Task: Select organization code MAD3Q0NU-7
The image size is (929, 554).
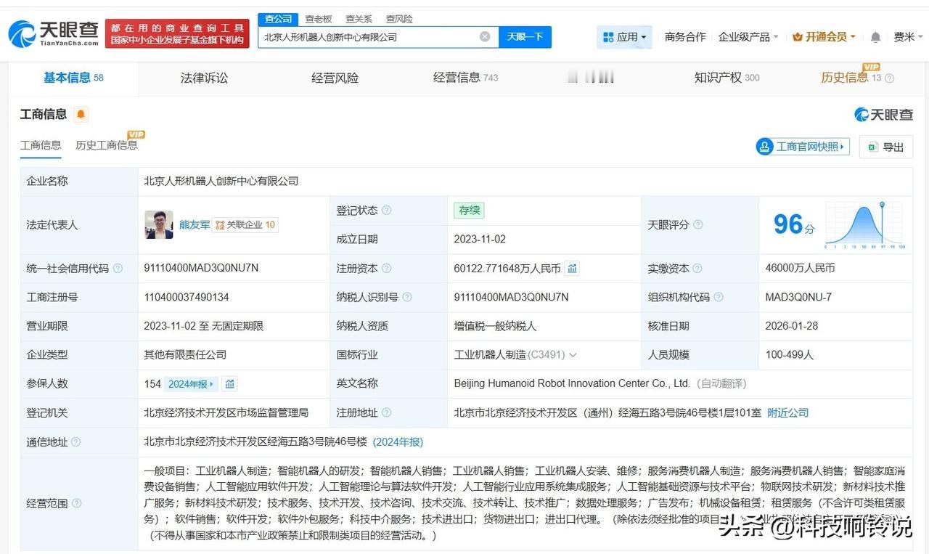Action: pos(798,297)
